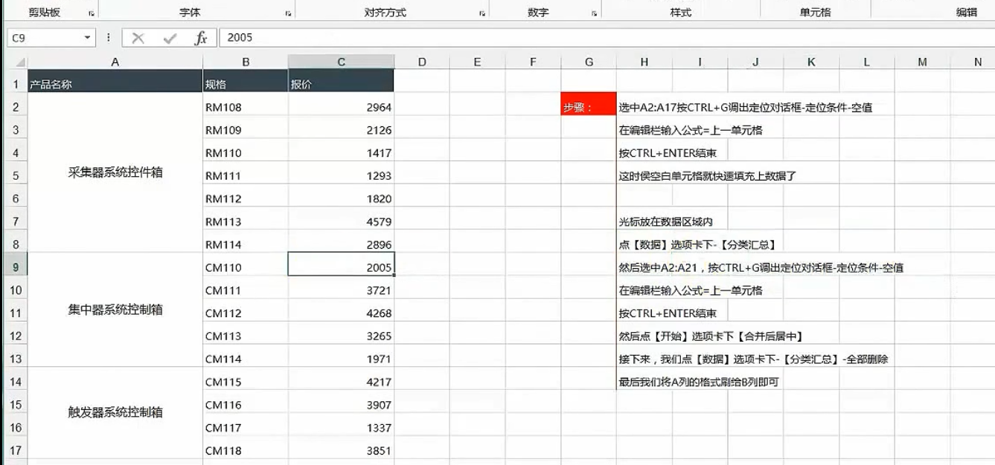Open the 字体 dialog launcher
The height and width of the screenshot is (465, 995).
point(286,11)
